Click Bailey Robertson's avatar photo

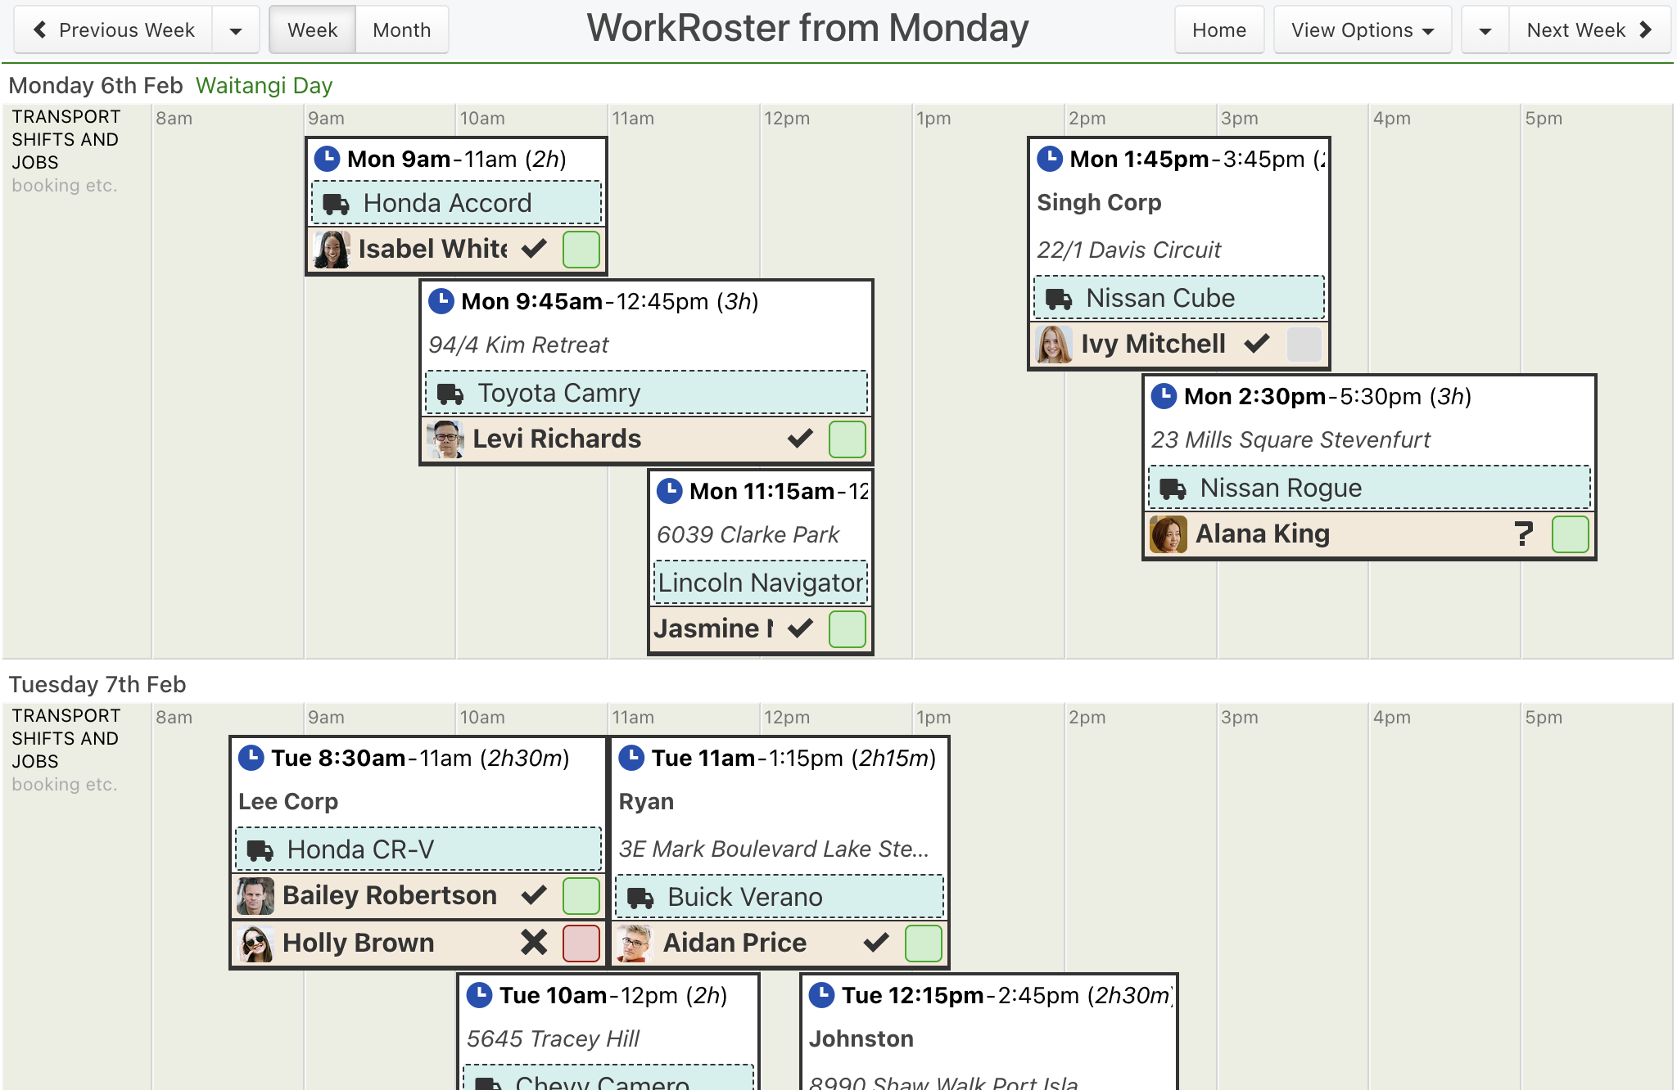[x=255, y=895]
